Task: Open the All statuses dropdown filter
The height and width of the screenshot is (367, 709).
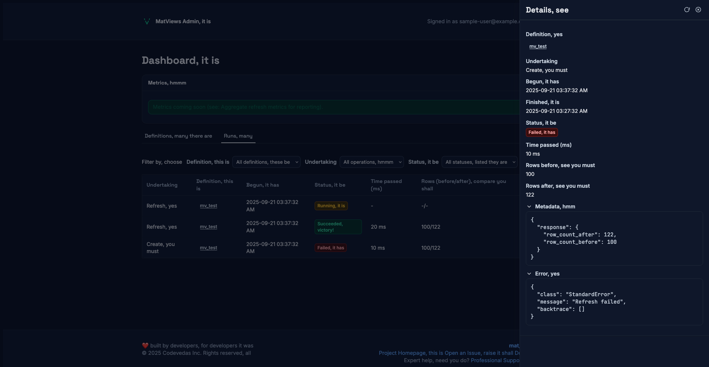Action: pyautogui.click(x=479, y=162)
